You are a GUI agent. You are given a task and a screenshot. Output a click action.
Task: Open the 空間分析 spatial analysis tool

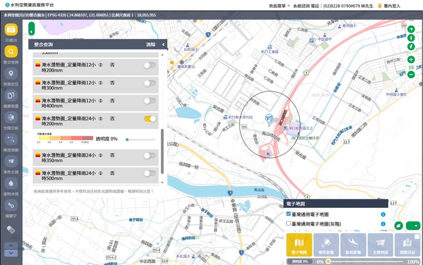point(11,118)
